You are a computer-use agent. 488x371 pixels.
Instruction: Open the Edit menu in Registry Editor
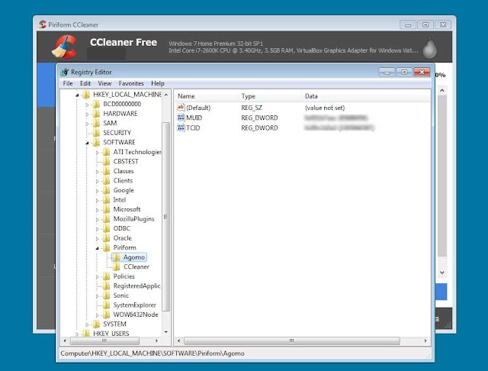[x=85, y=83]
